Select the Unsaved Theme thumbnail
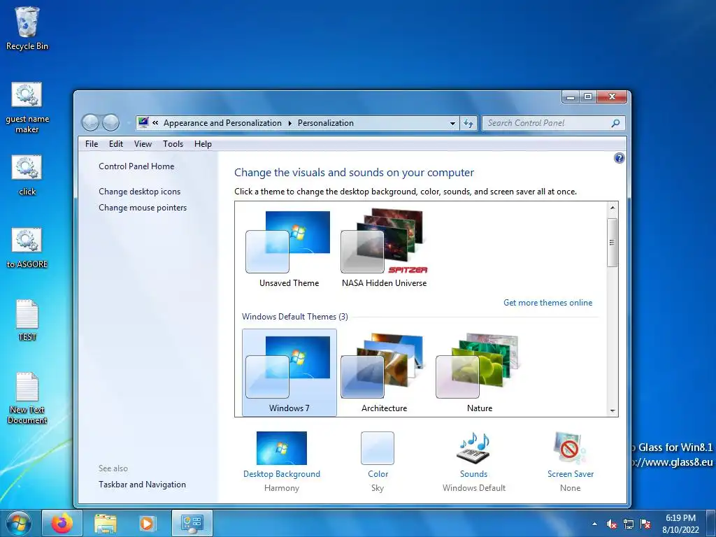 pyautogui.click(x=289, y=248)
